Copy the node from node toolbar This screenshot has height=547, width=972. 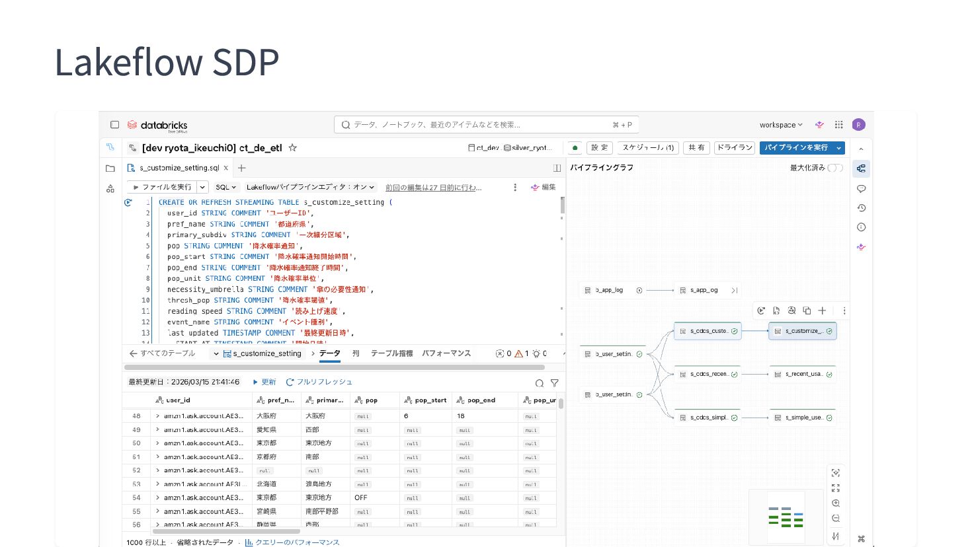pos(807,310)
